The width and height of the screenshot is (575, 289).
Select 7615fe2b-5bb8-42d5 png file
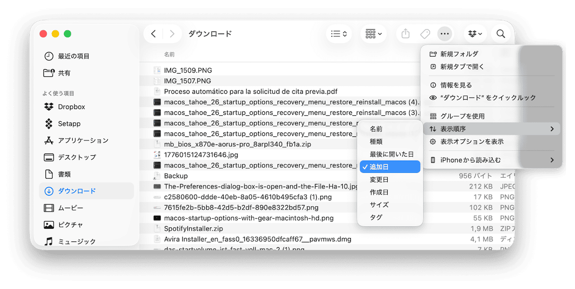coord(241,207)
